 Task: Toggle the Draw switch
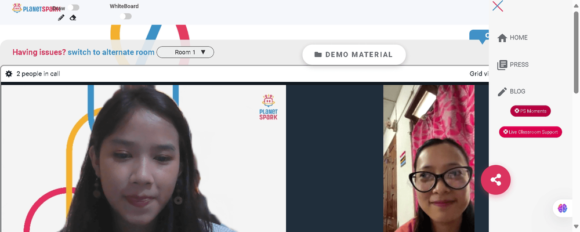(x=74, y=8)
